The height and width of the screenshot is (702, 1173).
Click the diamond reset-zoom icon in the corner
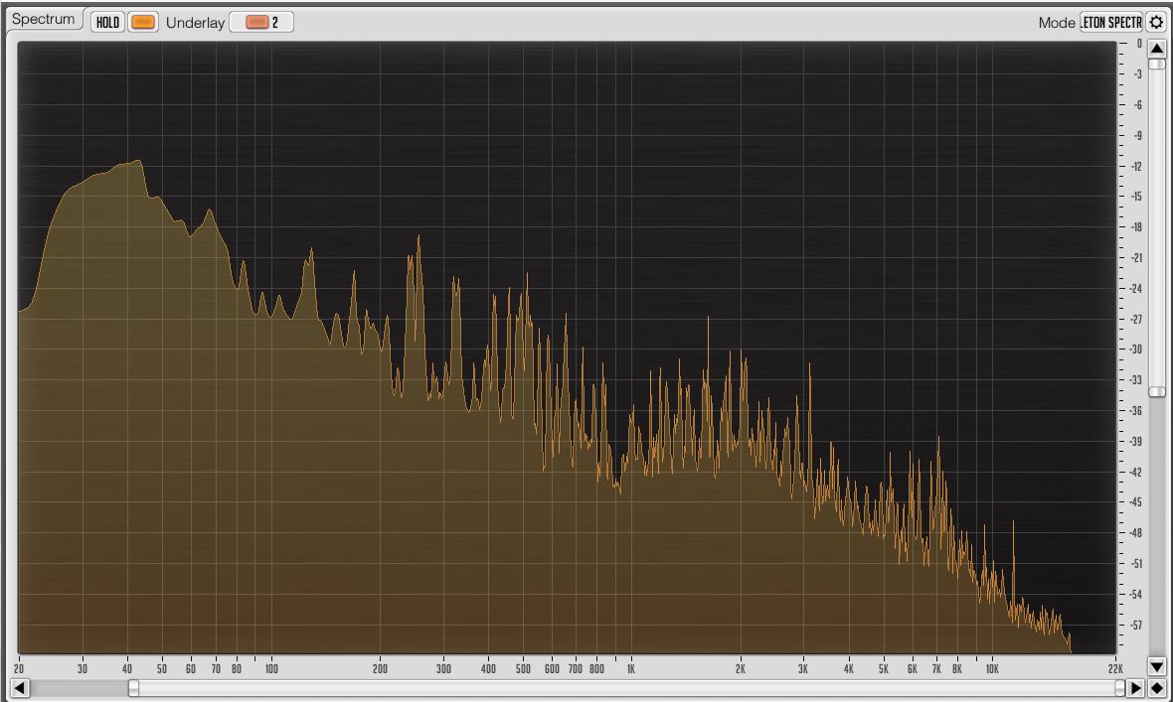[1156, 687]
